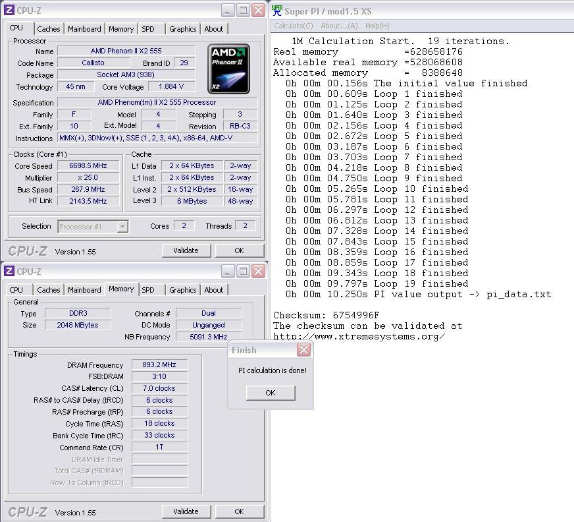Click OK in the Finish dialog

click(270, 393)
